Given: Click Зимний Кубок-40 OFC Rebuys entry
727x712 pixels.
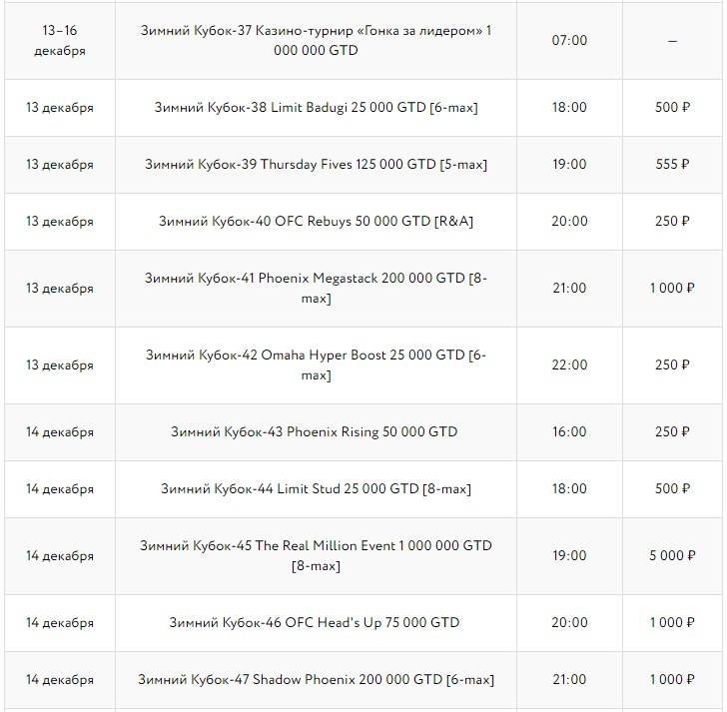Looking at the screenshot, I should click(x=316, y=221).
